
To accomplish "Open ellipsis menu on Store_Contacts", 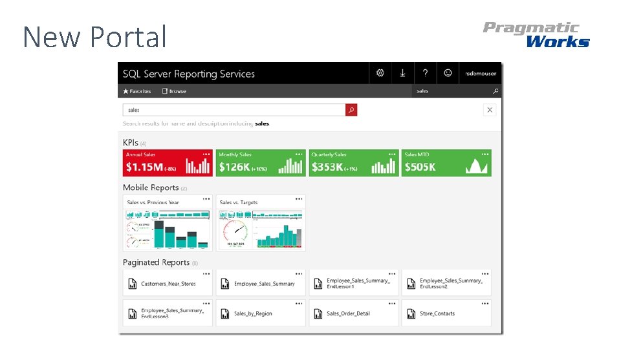I will tap(485, 304).
